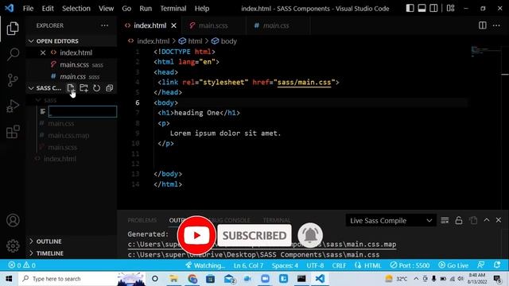The image size is (509, 286).
Task: Click the new file name input box
Action: 83,111
